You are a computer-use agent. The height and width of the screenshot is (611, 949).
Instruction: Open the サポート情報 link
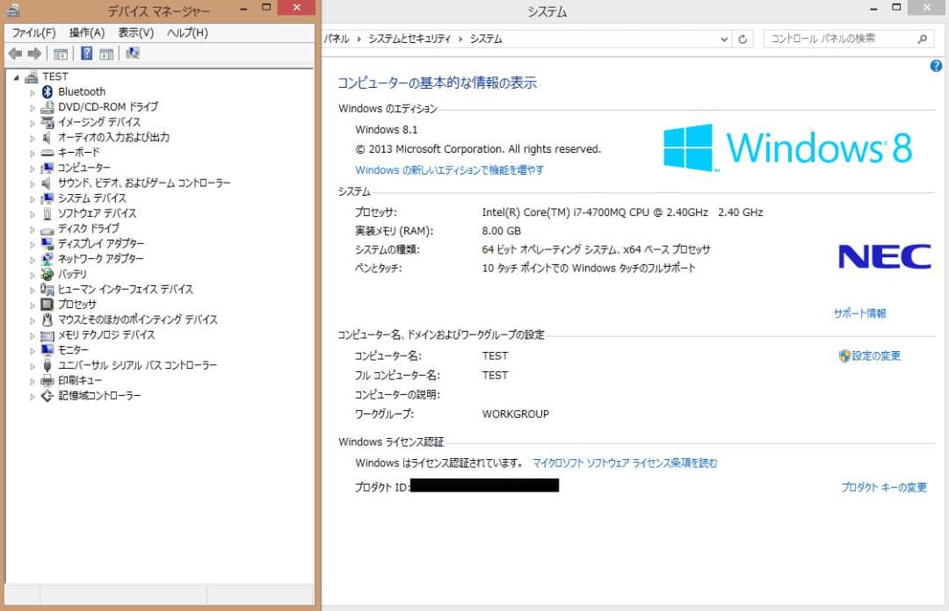pos(859,313)
